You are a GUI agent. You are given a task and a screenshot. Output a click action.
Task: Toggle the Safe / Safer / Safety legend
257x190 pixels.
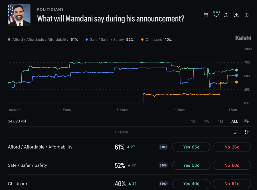tap(109, 39)
